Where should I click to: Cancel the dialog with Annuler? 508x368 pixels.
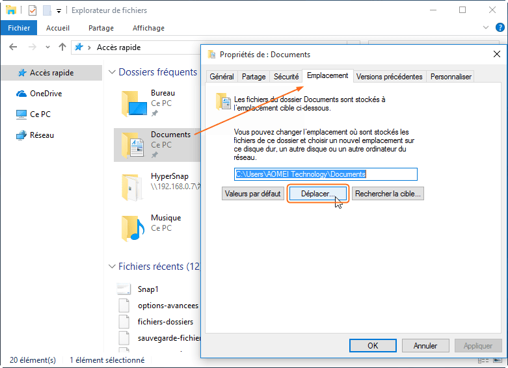click(x=425, y=346)
